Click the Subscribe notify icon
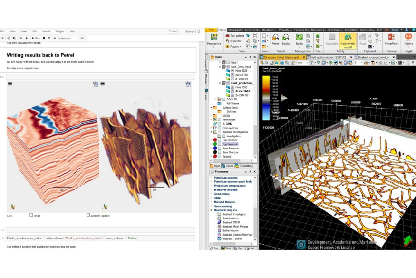The image size is (416, 278). (332, 40)
